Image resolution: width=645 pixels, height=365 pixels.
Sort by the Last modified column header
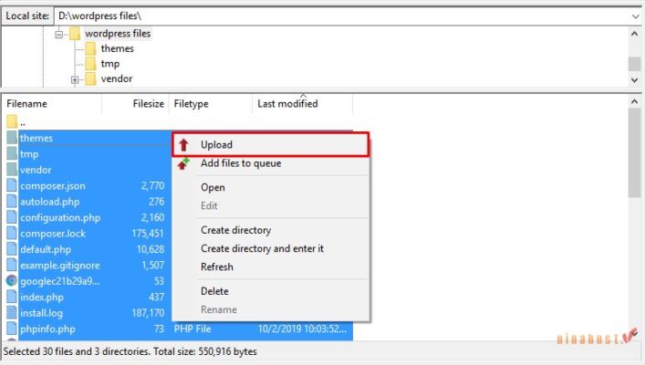click(302, 104)
